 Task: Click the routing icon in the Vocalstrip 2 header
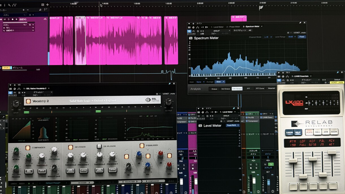click(x=19, y=89)
